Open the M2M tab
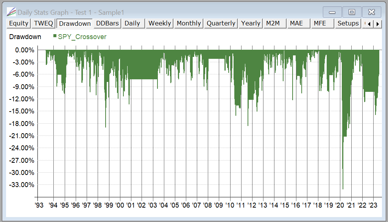The height and width of the screenshot is (222, 388). [x=273, y=24]
